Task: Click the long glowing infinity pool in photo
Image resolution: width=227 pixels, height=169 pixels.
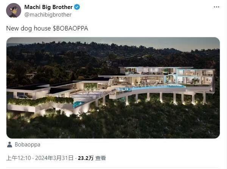Action: (x=151, y=88)
